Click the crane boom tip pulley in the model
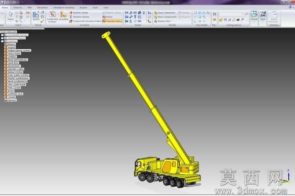 (x=106, y=35)
